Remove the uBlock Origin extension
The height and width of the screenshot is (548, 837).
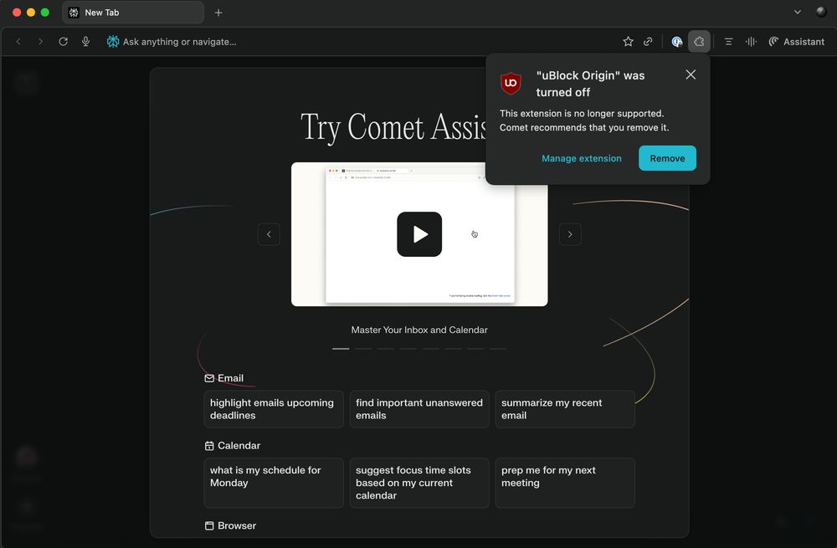(x=667, y=158)
